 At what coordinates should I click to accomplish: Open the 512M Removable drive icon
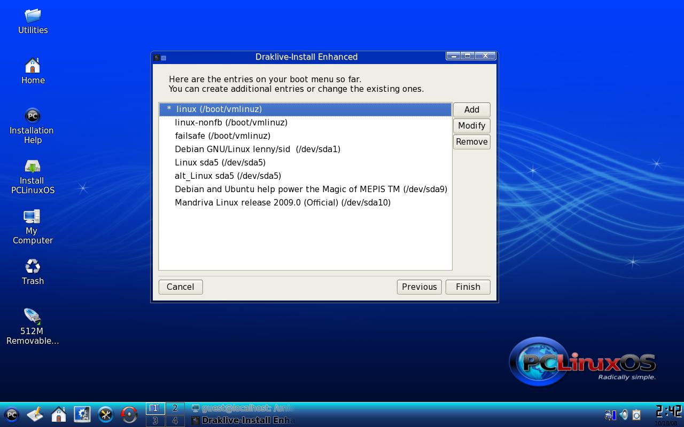[33, 327]
